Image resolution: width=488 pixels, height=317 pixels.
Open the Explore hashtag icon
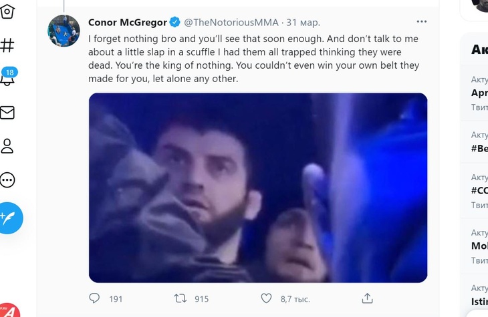[x=7, y=45]
